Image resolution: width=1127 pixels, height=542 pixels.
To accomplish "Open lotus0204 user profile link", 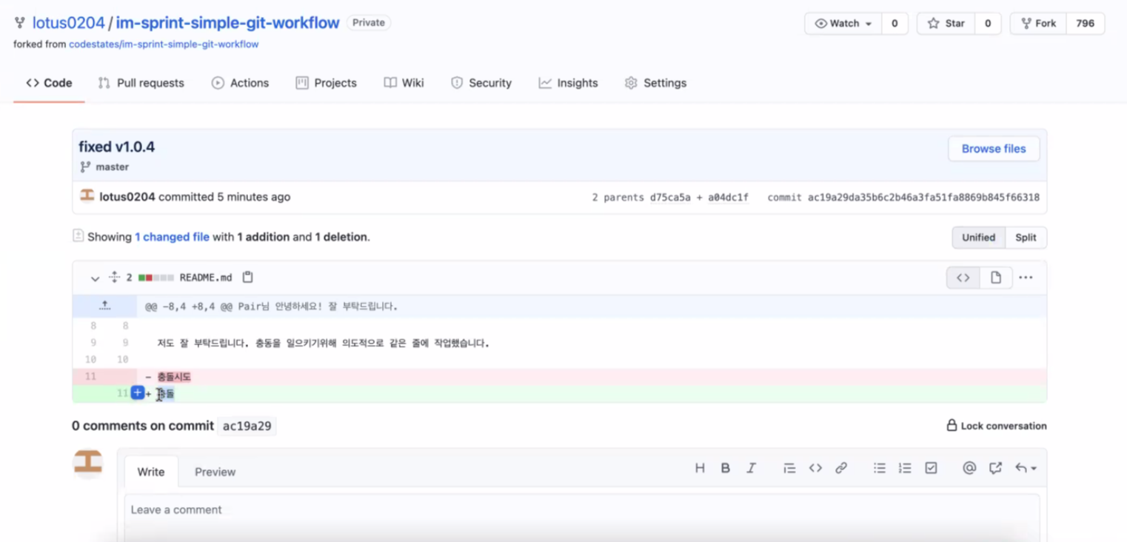I will [68, 23].
